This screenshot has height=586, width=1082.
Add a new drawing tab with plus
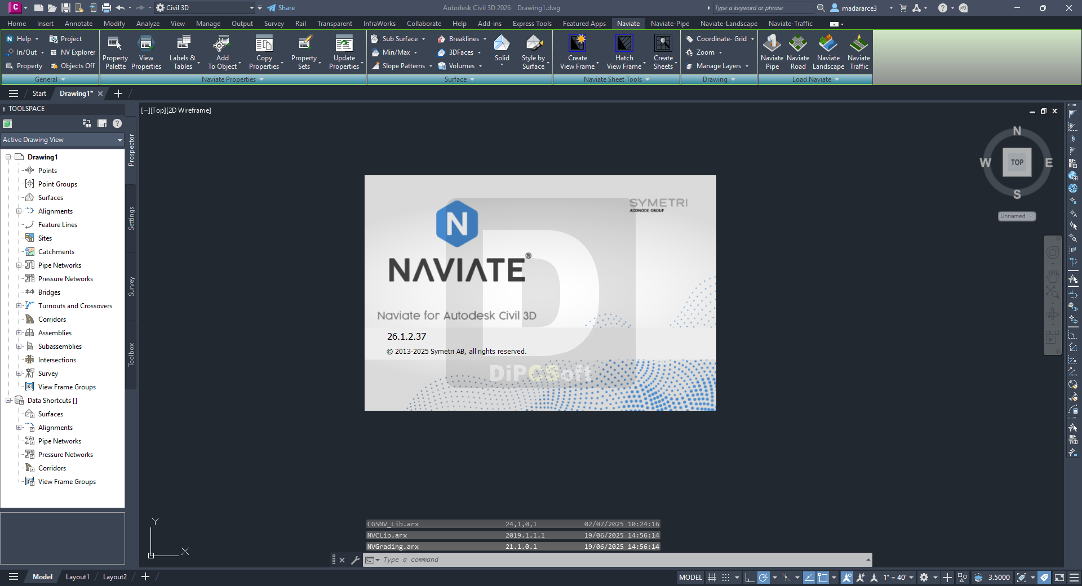tap(118, 94)
